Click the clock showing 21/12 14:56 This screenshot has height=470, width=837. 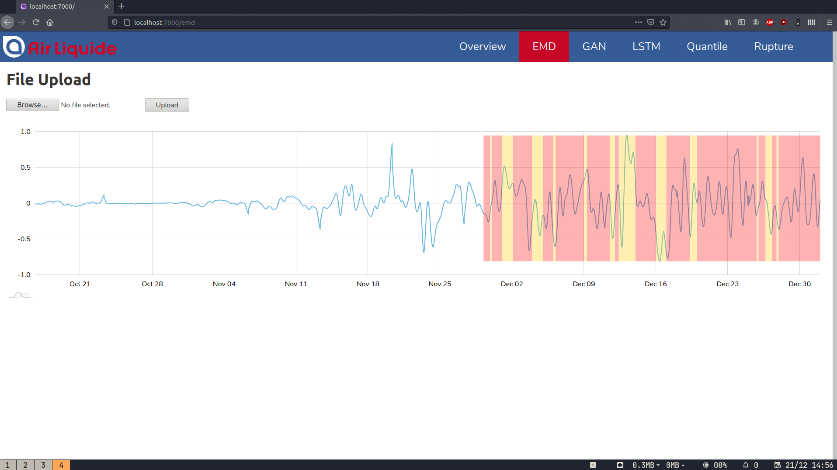coord(804,465)
